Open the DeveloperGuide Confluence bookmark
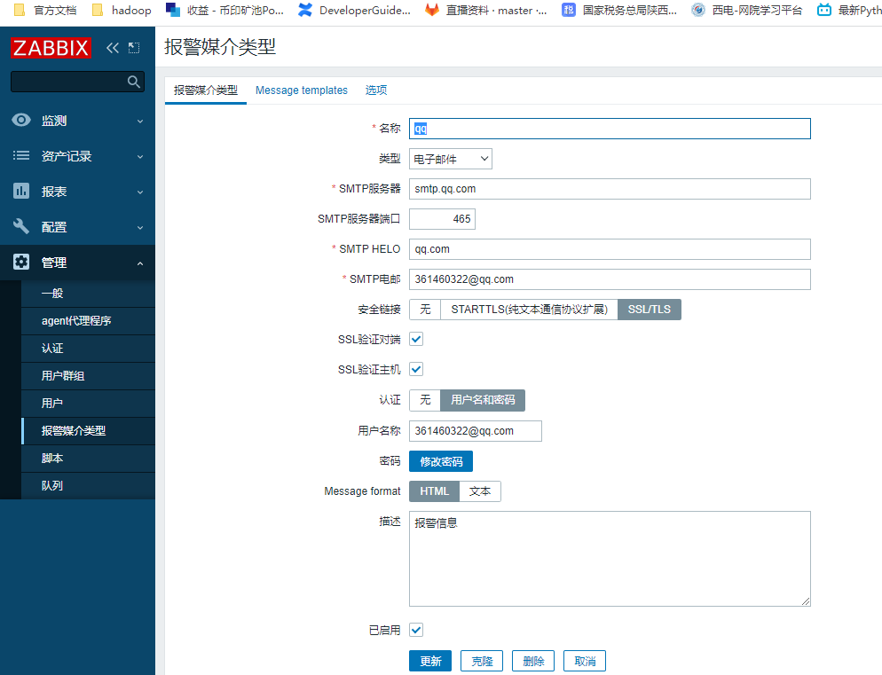Viewport: 882px width, 675px height. coord(355,10)
